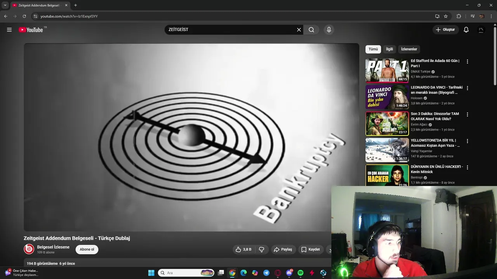Reload the page in Chrome
Screen dimensions: 497x279
pyautogui.click(x=24, y=16)
